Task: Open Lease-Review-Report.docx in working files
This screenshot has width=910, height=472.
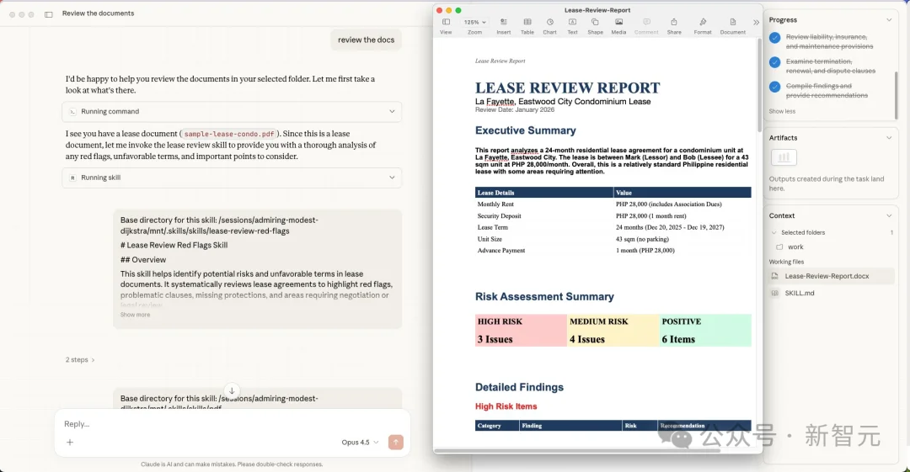Action: pos(826,276)
